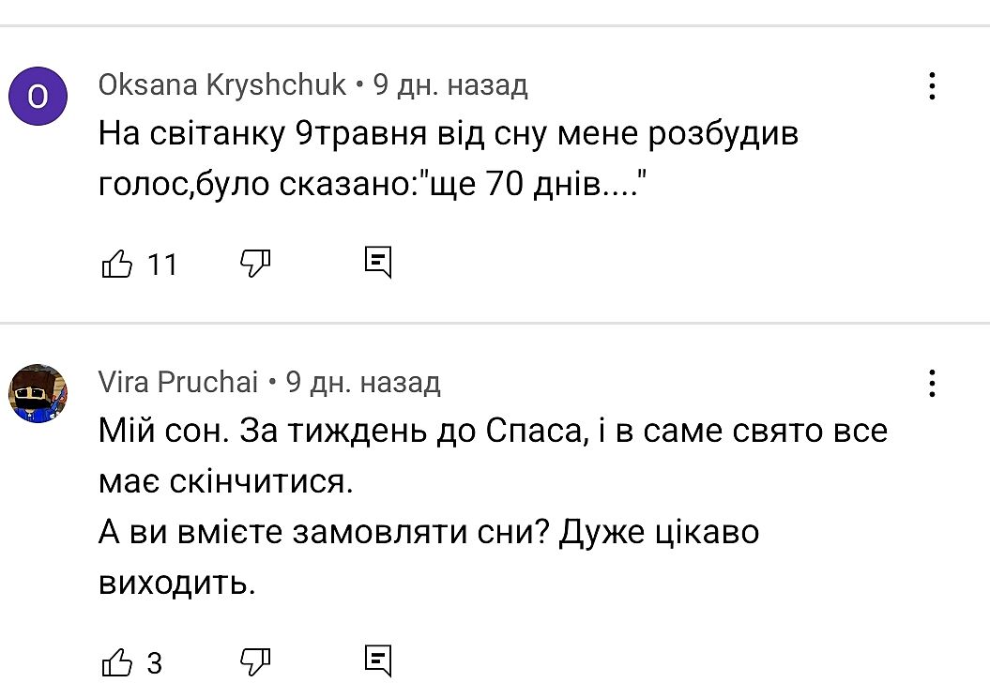Dislike Oksana Kryshchuk's comment

click(x=255, y=264)
